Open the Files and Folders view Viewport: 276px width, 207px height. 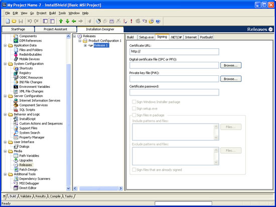(x=31, y=50)
